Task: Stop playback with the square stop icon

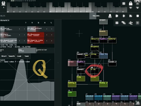Action: tap(138, 16)
